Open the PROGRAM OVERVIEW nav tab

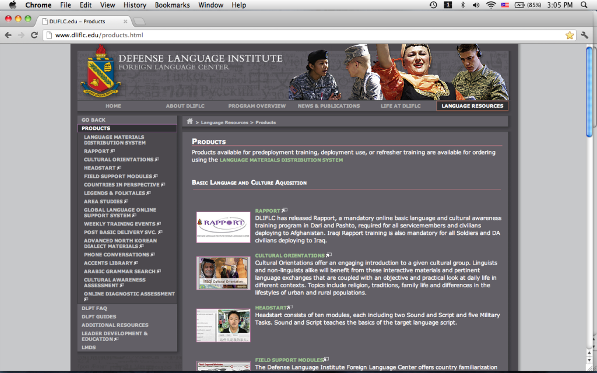(257, 106)
